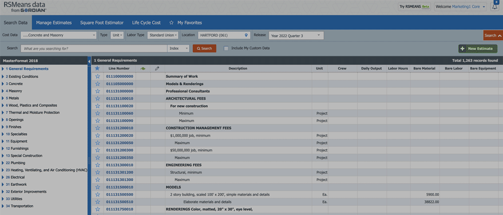Favorite the ARCHITECTURAL FEES row star

98,99
